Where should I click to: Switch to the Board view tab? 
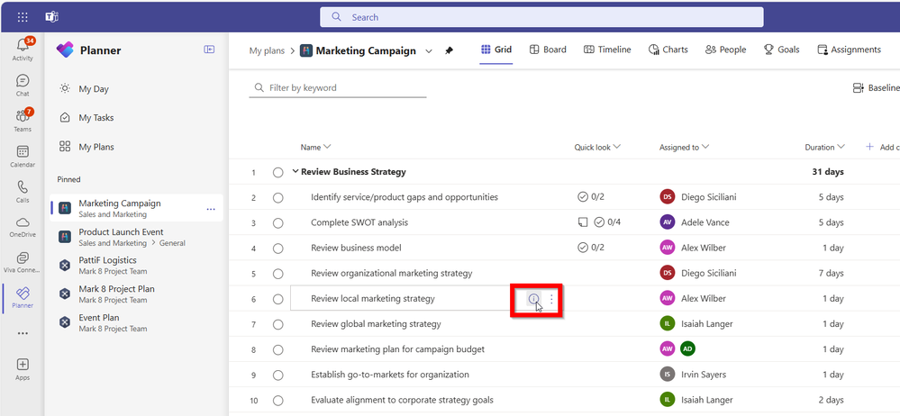[548, 50]
